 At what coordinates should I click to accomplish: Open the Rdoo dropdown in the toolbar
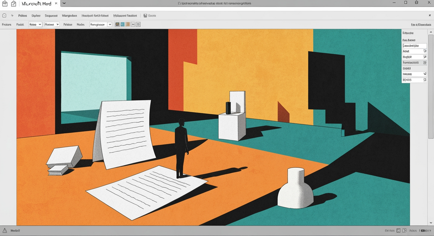[x=35, y=25]
